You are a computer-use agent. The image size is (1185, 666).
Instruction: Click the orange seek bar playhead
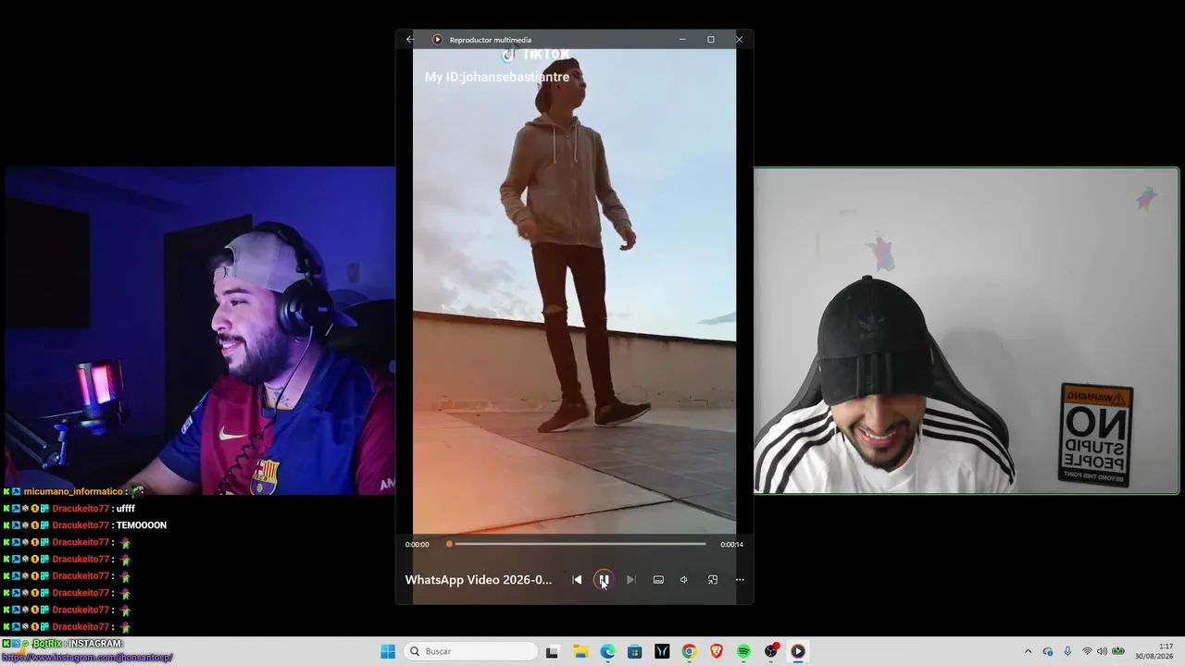tap(449, 544)
